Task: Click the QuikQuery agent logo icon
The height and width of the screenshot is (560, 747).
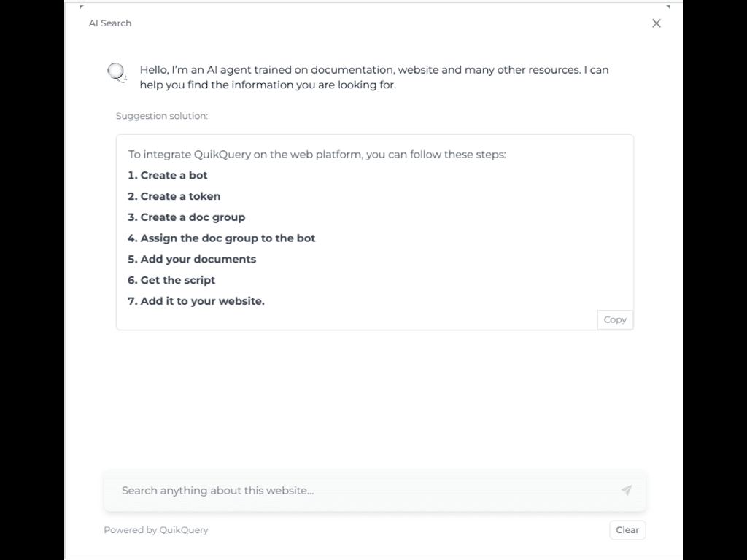Action: coord(117,73)
